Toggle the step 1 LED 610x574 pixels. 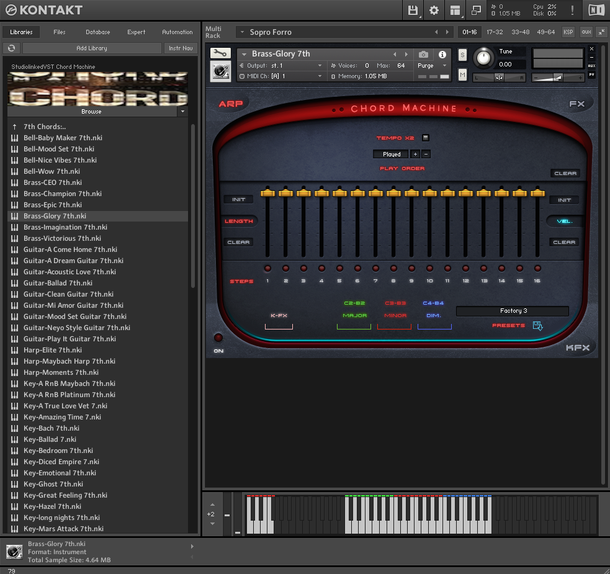click(x=267, y=269)
